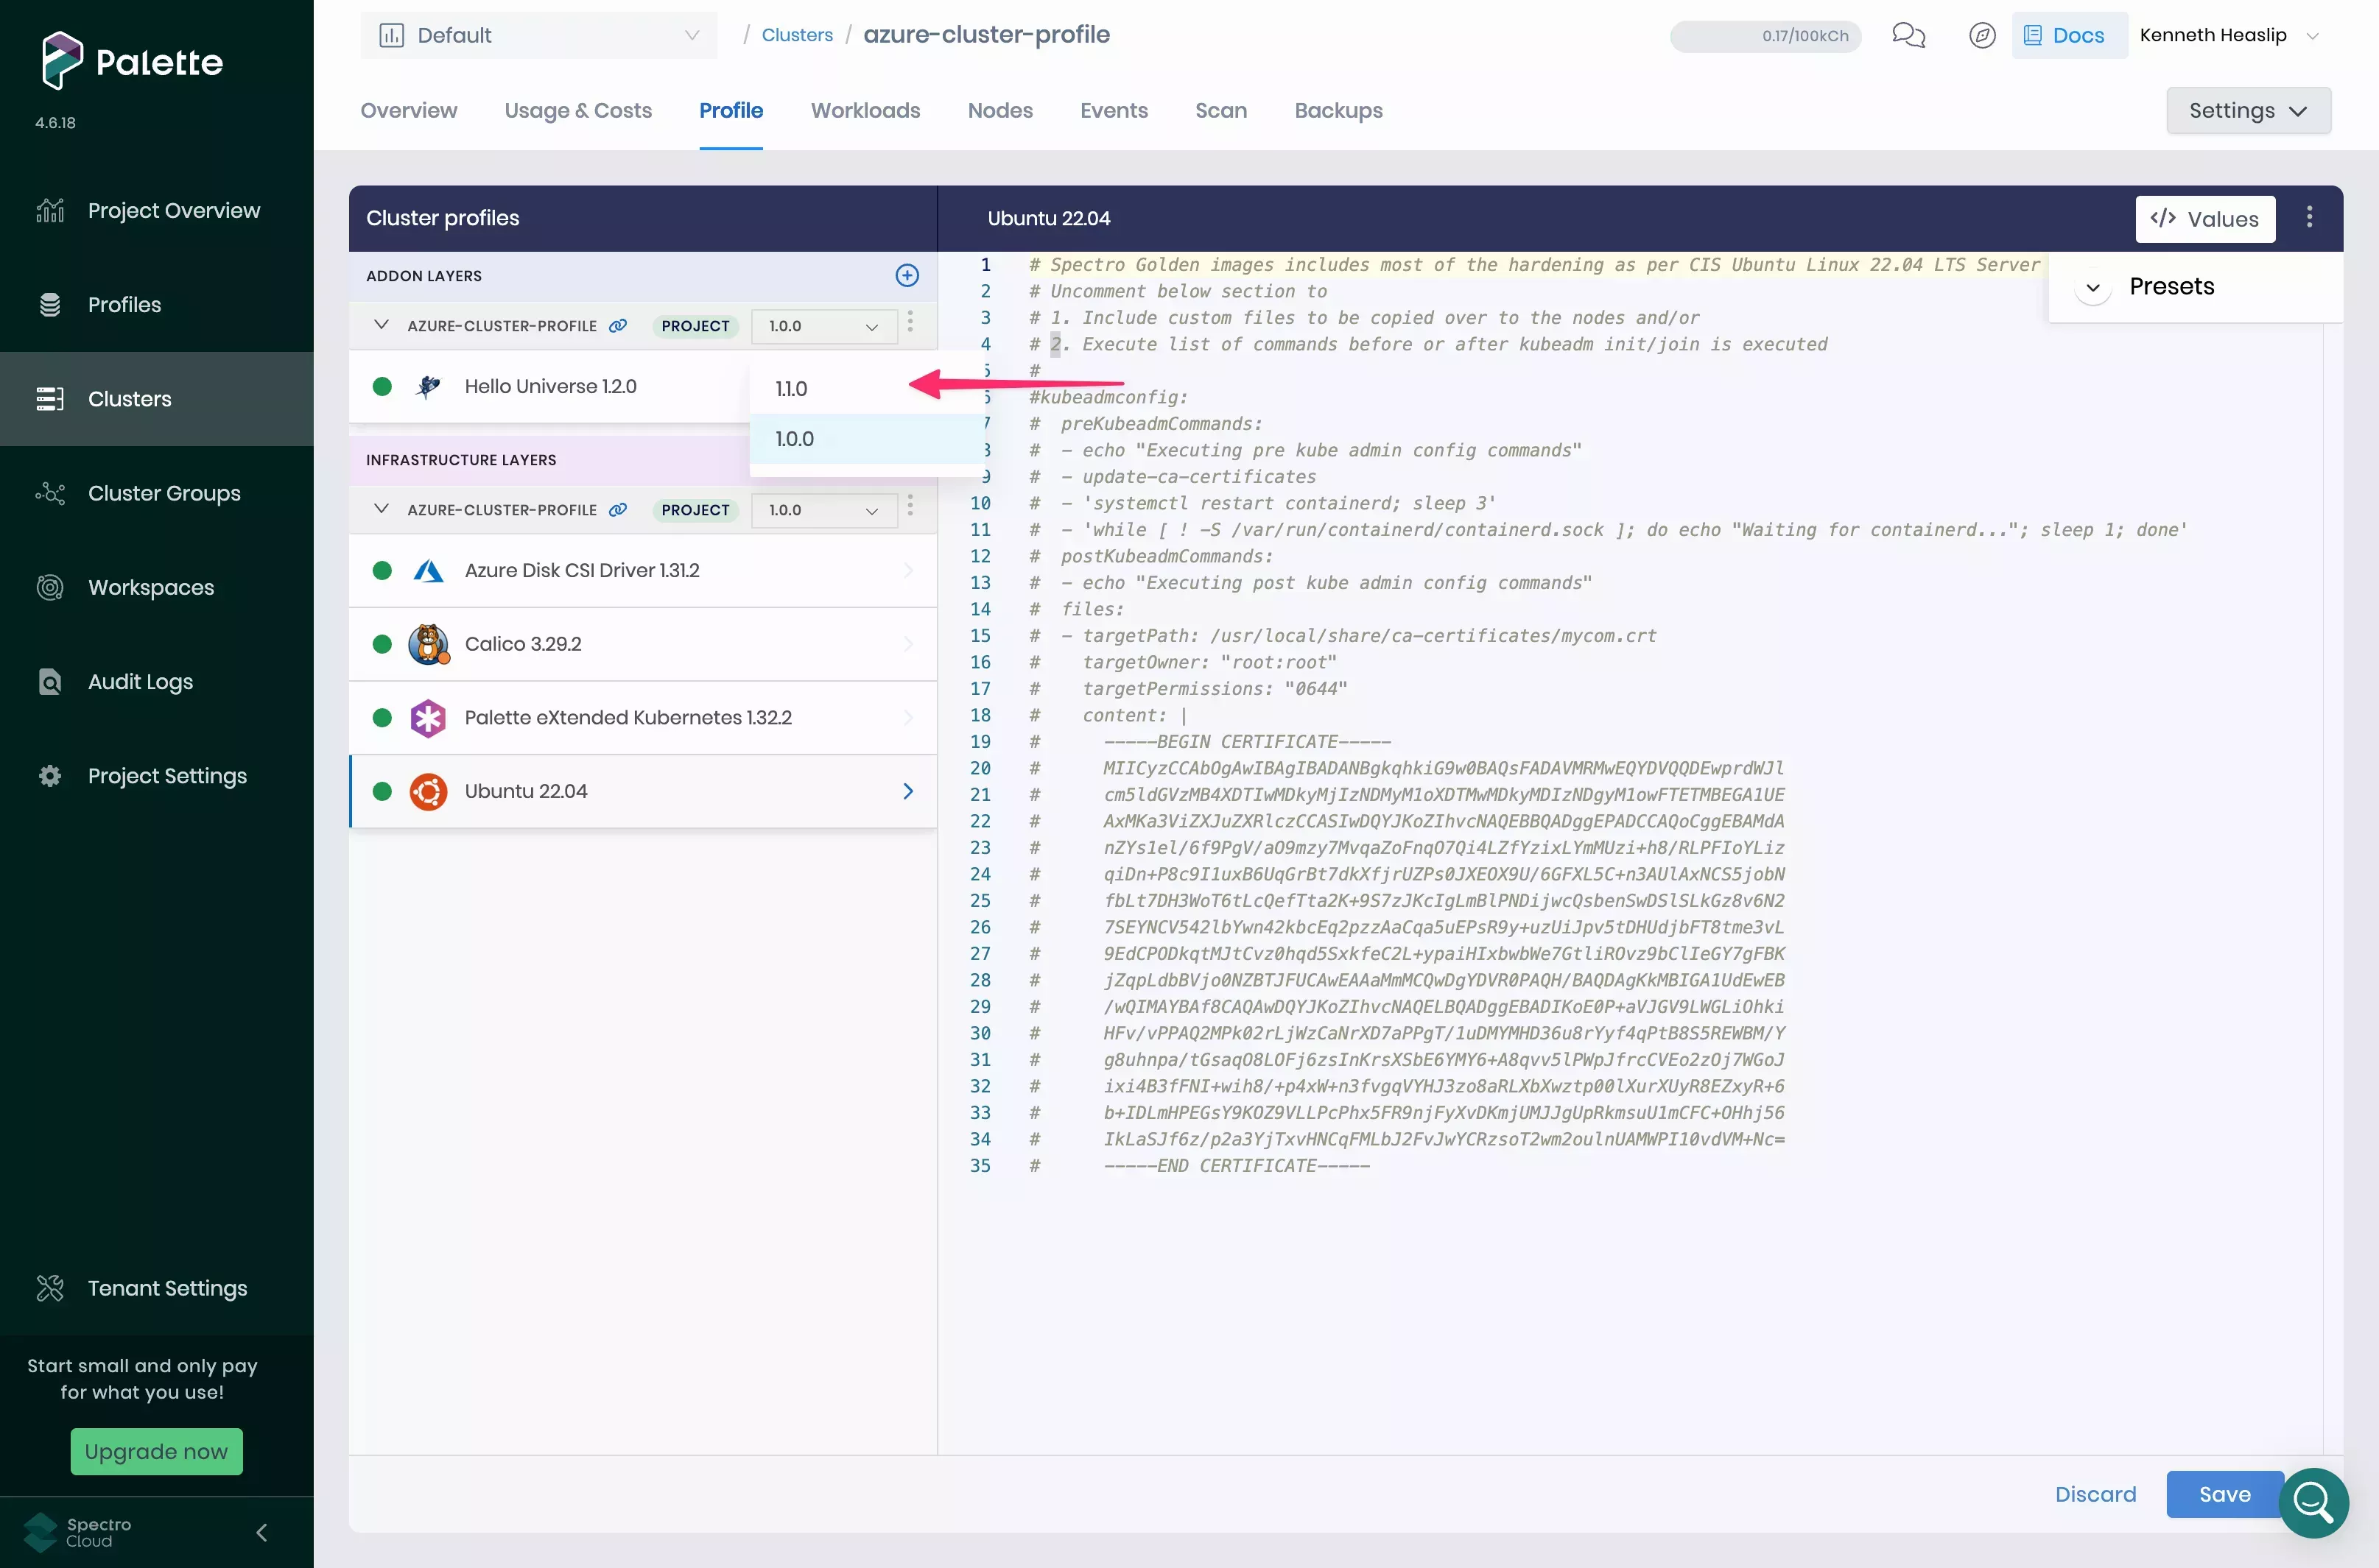Collapse the infrastructure AZURE-CLUSTER-PROFILE section

pyautogui.click(x=380, y=509)
